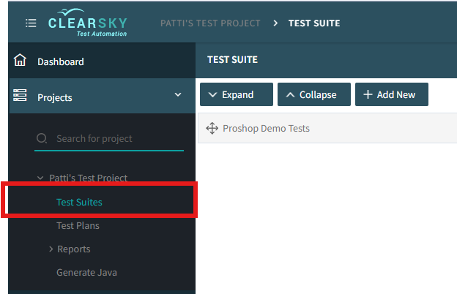Collapse the Projects section using its chevron
Image resolution: width=457 pixels, height=294 pixels.
click(x=177, y=95)
